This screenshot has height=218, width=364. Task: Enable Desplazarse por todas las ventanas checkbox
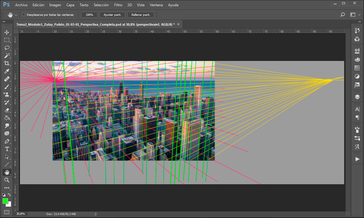pyautogui.click(x=23, y=15)
